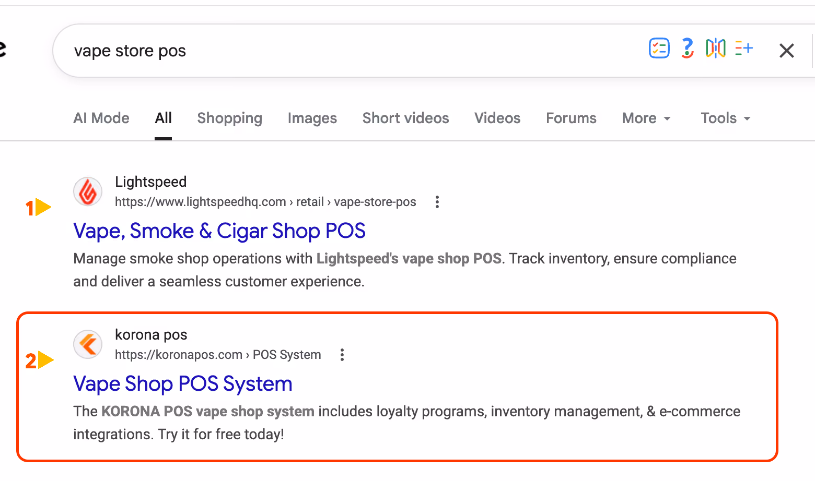Switch to the AI Mode tab
This screenshot has width=815, height=481.
(101, 118)
